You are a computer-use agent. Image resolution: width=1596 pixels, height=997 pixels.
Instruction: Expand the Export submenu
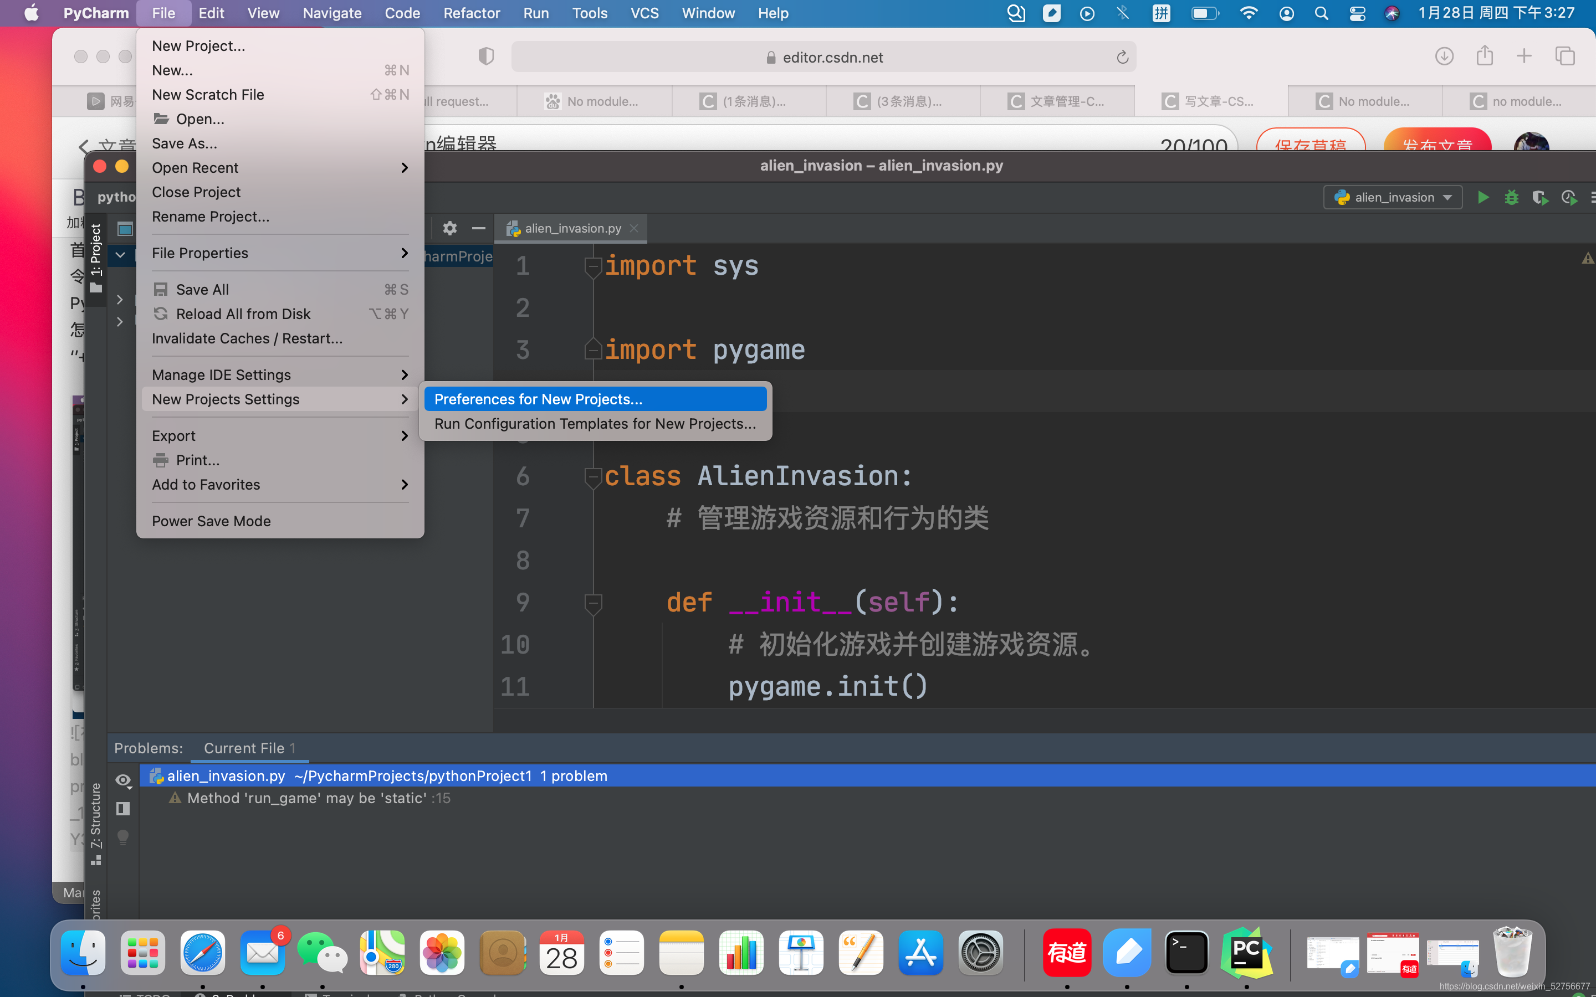point(280,436)
